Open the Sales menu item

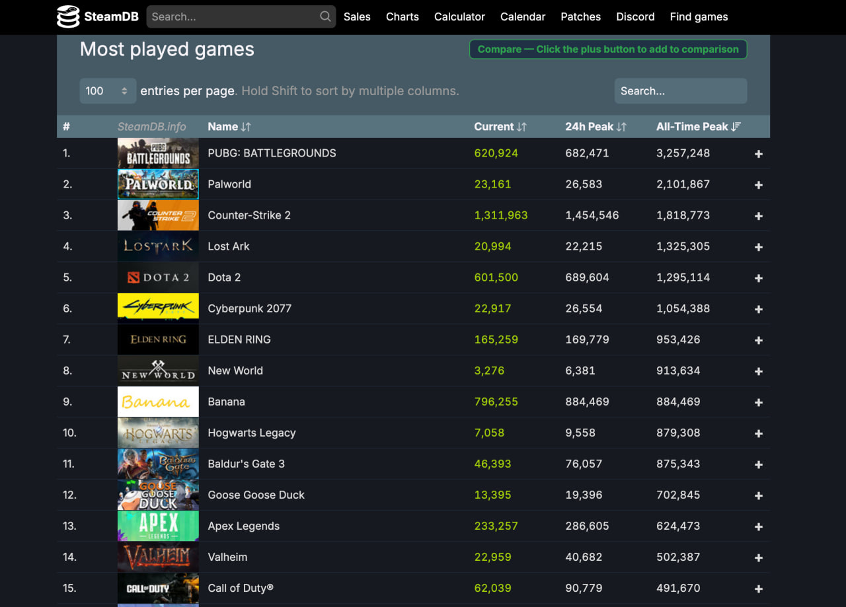(357, 17)
